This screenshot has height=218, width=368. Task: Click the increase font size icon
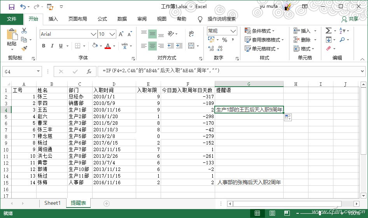pos(121,34)
